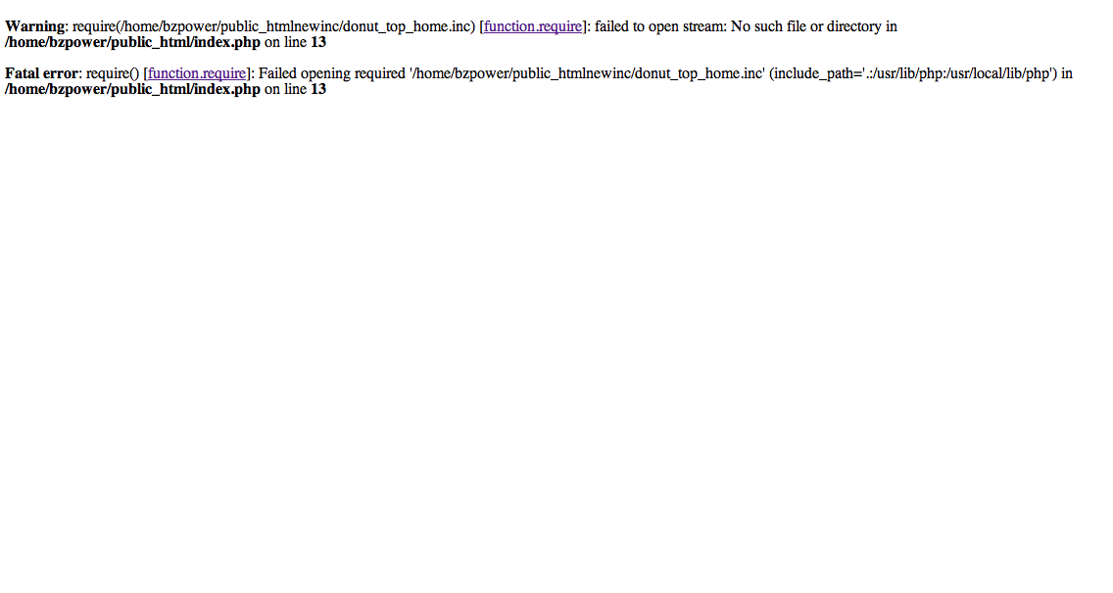Click "require()" text after Fatal error
Viewport: 1113px width, 593px height.
(x=112, y=73)
